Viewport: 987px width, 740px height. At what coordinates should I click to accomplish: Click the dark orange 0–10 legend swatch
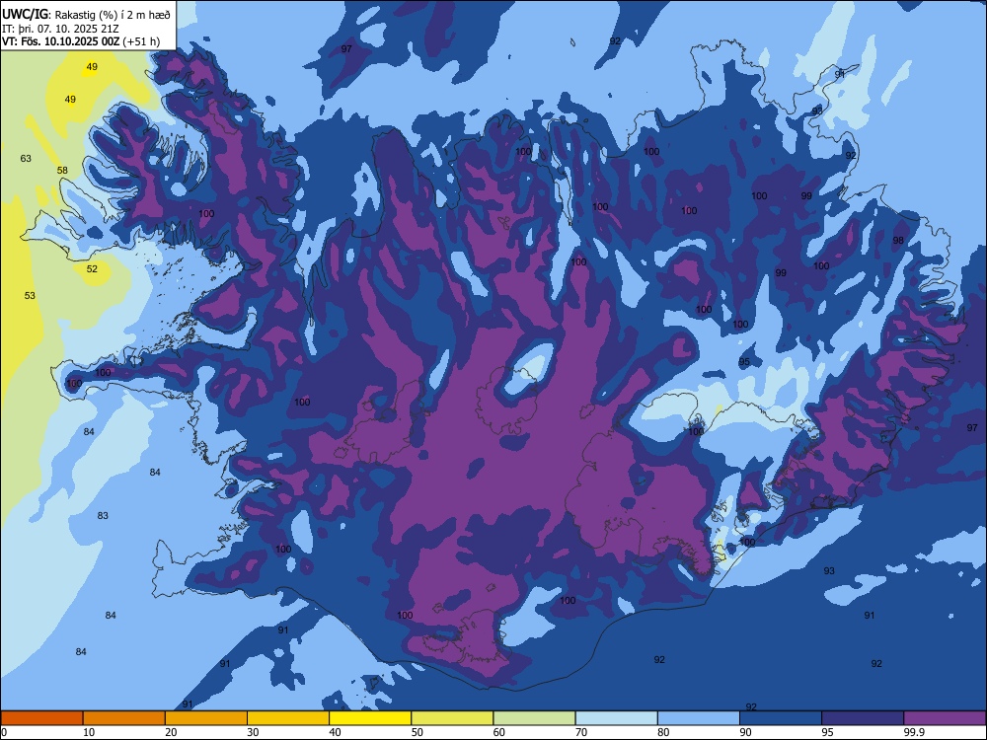41,718
